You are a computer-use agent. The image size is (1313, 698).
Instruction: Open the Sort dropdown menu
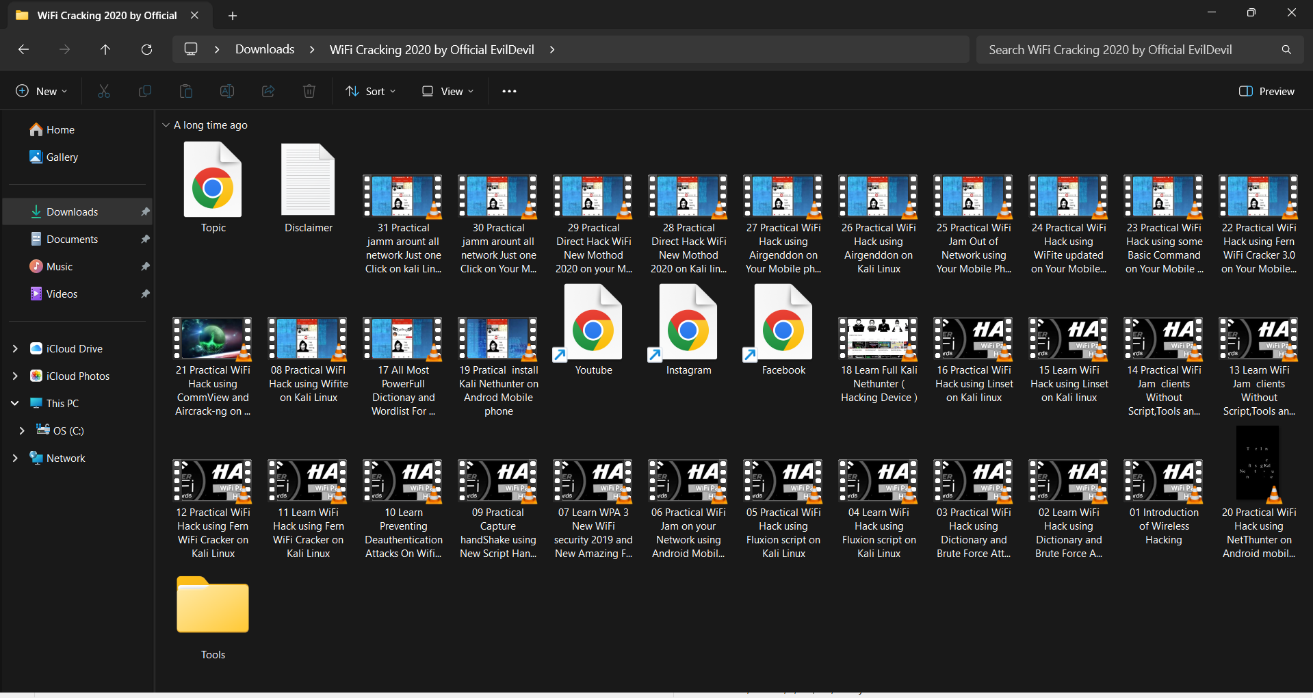tap(371, 91)
